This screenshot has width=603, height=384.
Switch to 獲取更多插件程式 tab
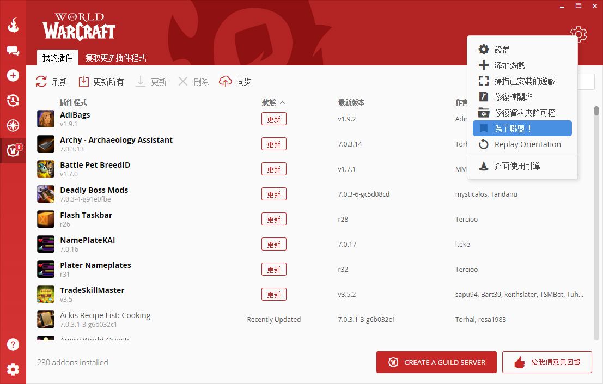(x=116, y=58)
